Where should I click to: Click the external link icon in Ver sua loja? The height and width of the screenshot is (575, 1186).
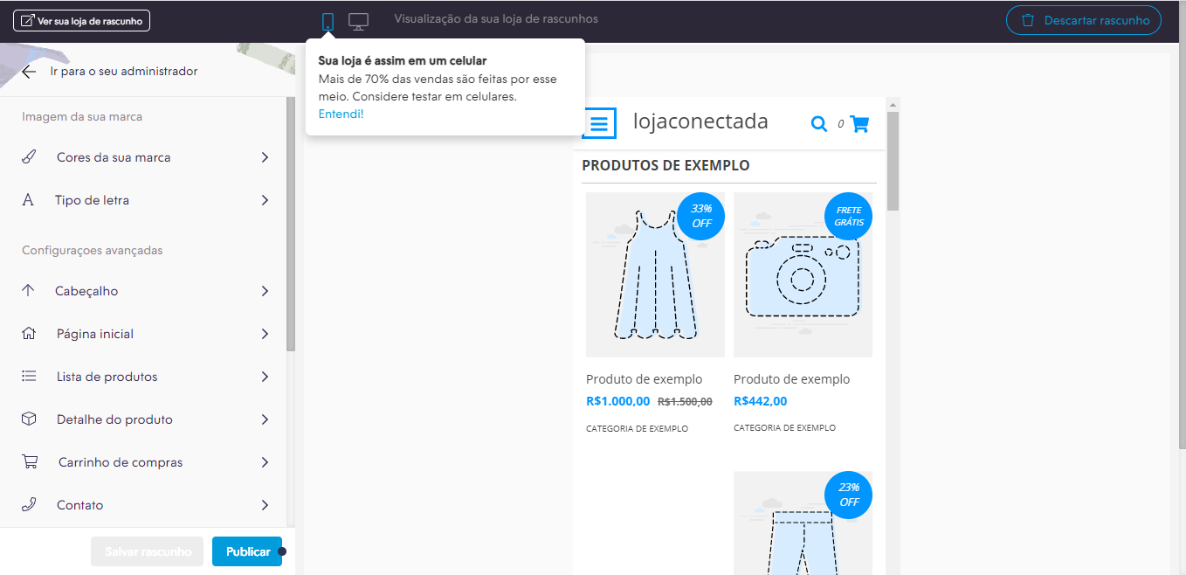[x=27, y=20]
